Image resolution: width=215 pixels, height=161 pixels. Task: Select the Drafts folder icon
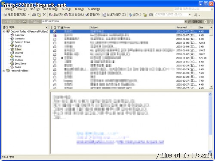pos(12,46)
